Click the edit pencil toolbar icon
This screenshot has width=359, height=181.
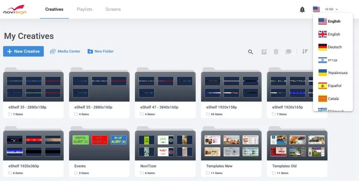pos(264,52)
